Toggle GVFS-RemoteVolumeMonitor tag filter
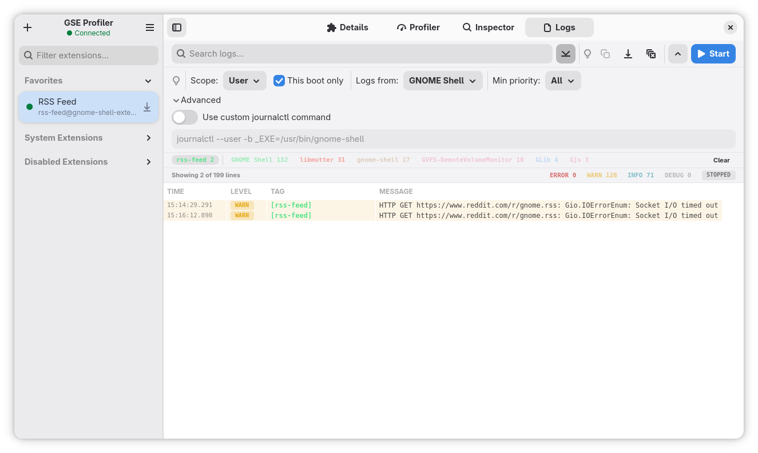758x453 pixels. [x=473, y=160]
